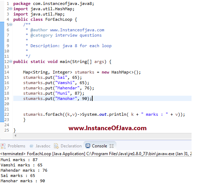Click on 'import java.util.HashMap;' line

pyautogui.click(x=44, y=9)
